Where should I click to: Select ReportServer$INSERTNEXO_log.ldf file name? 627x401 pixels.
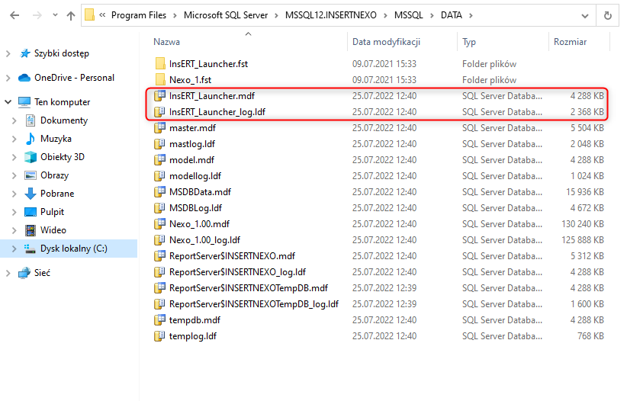[x=237, y=272]
